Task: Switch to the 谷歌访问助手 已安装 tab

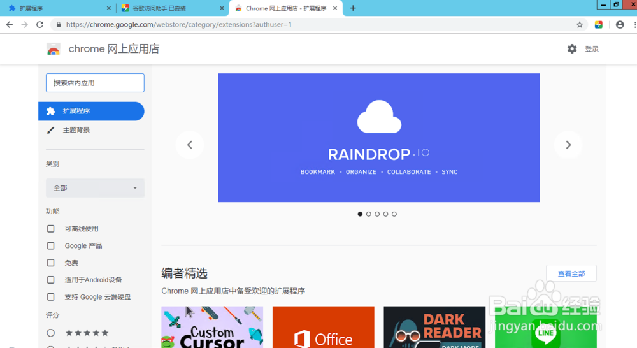Action: click(173, 8)
